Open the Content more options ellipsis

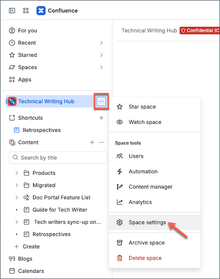(x=101, y=142)
